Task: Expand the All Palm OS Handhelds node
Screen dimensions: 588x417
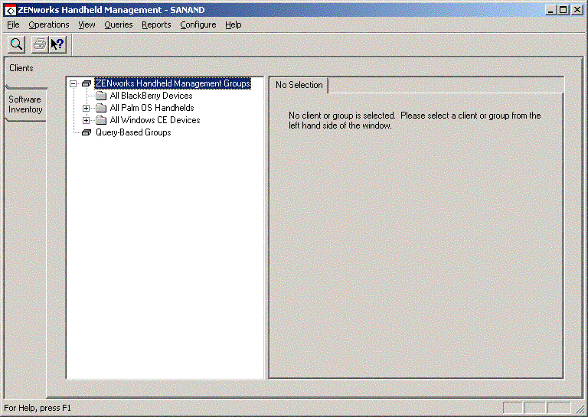Action: click(x=87, y=109)
